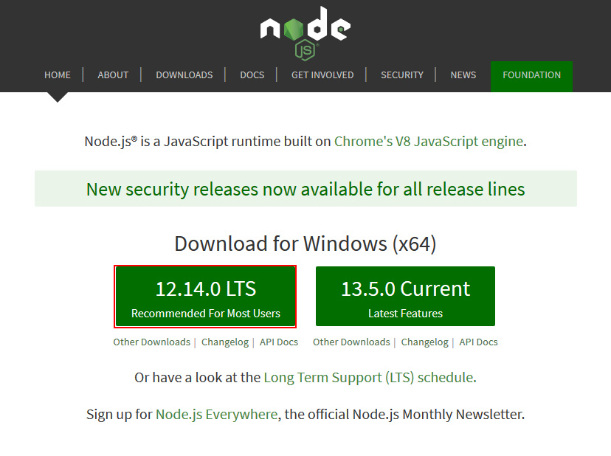Visit the NEWS section
This screenshot has width=611, height=456.
tap(463, 75)
